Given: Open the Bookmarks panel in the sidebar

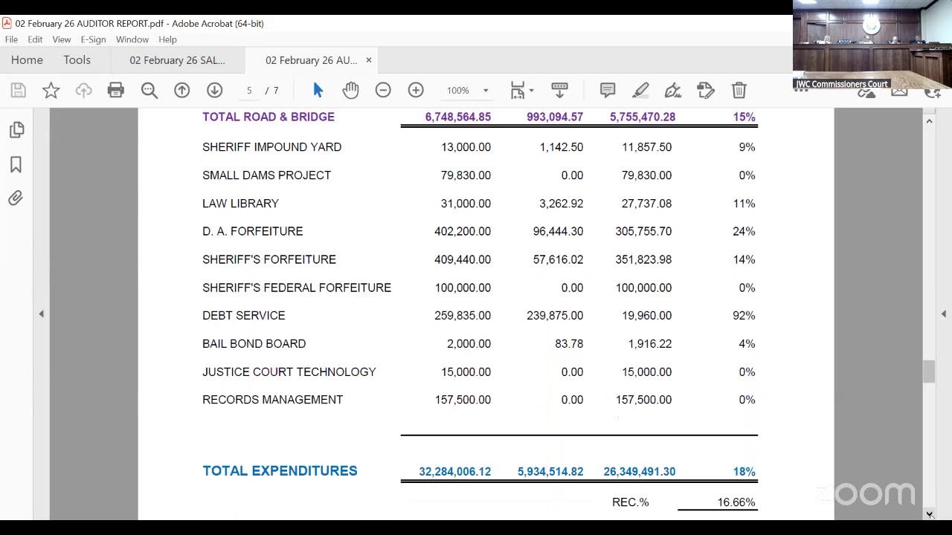Looking at the screenshot, I should (16, 164).
